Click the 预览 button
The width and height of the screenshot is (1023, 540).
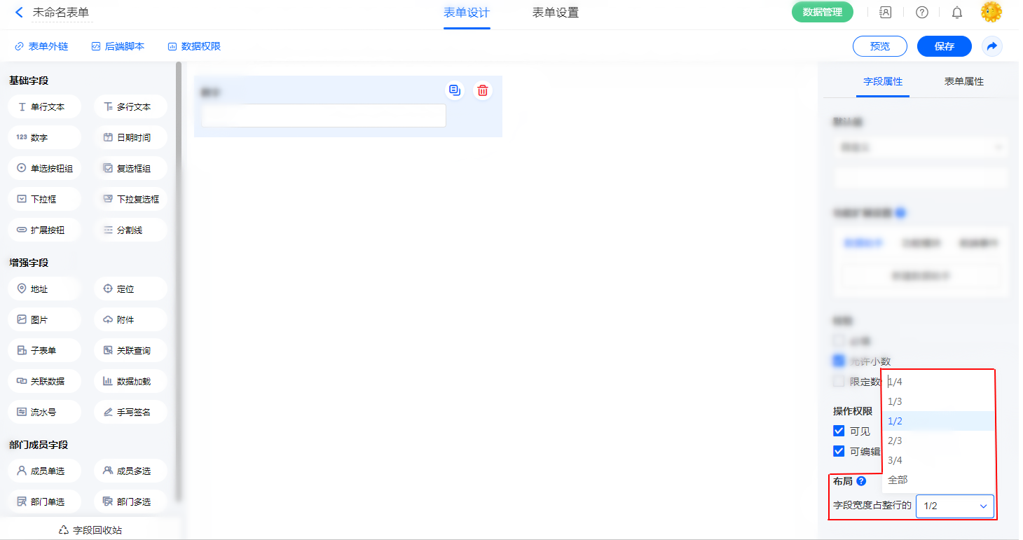(x=879, y=46)
